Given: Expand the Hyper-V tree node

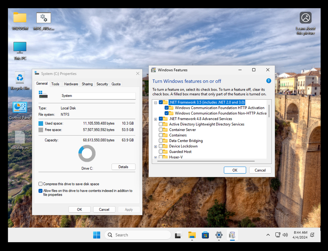Looking at the screenshot, I should (155, 157).
